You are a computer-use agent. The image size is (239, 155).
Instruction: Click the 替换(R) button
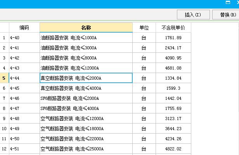(x=226, y=15)
